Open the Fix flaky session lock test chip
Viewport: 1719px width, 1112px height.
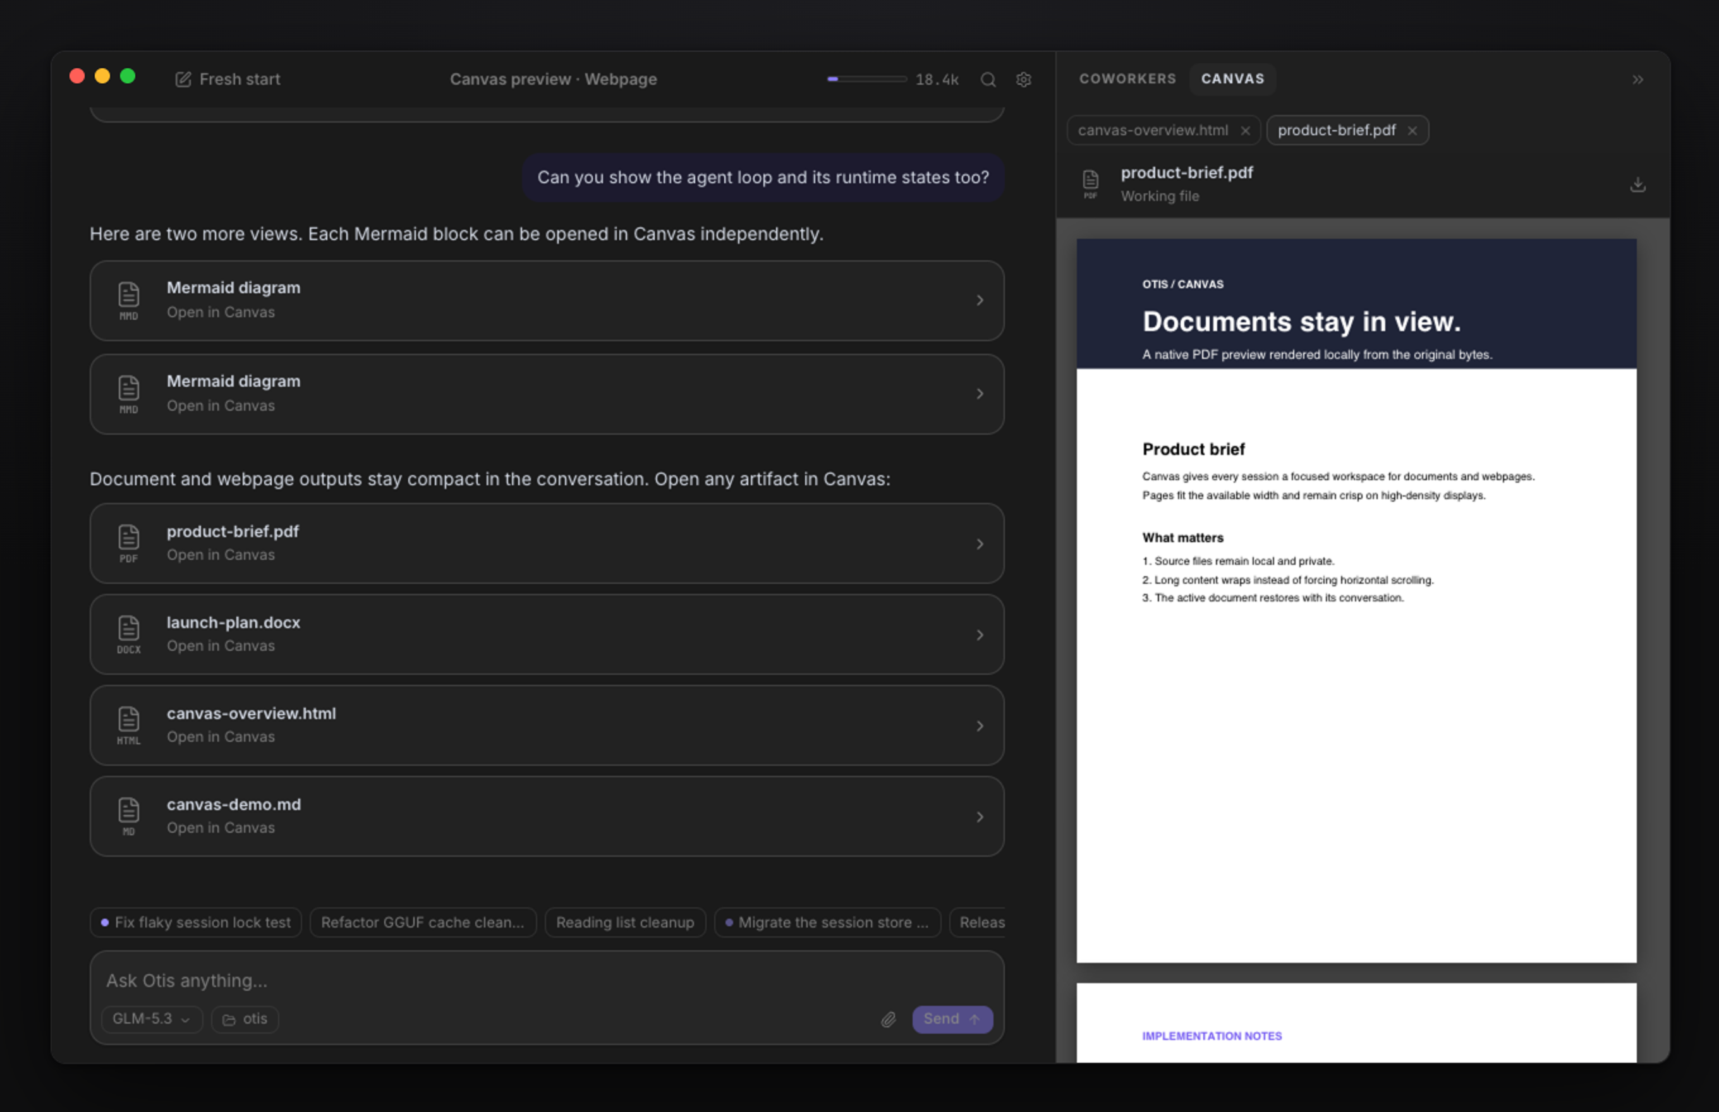coord(196,923)
